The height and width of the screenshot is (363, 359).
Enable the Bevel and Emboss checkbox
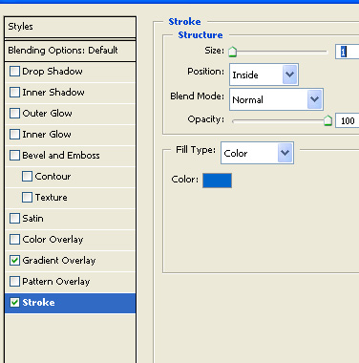(x=14, y=155)
